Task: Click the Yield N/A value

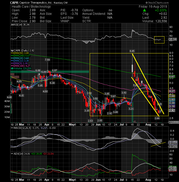Action: (x=110, y=18)
